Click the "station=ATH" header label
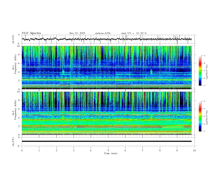The height and width of the screenshot is (169, 219). [103, 33]
